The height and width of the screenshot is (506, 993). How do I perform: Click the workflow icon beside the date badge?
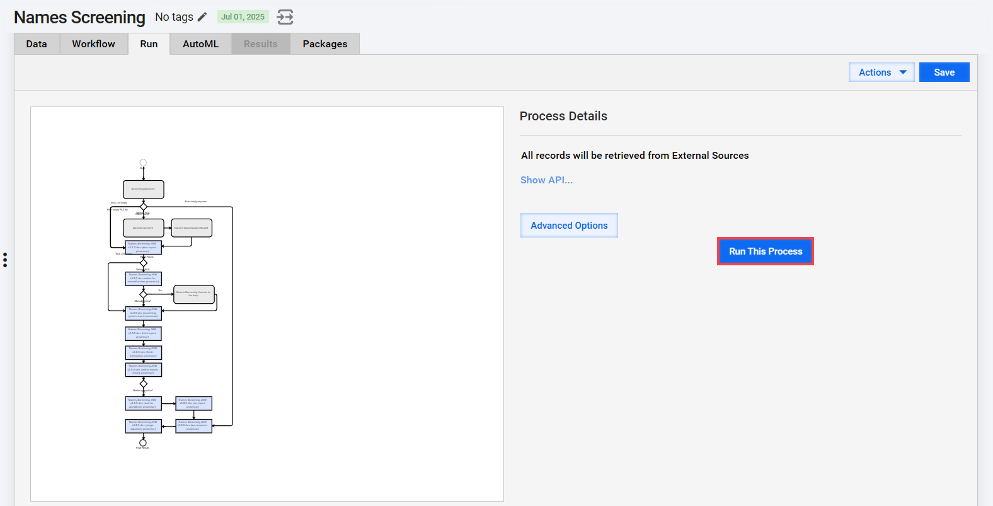pos(285,17)
